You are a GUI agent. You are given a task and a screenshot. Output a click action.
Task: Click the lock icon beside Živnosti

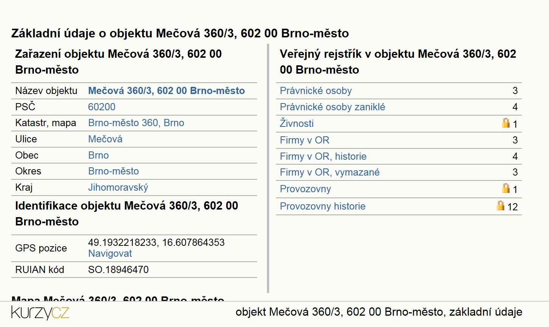[506, 123]
